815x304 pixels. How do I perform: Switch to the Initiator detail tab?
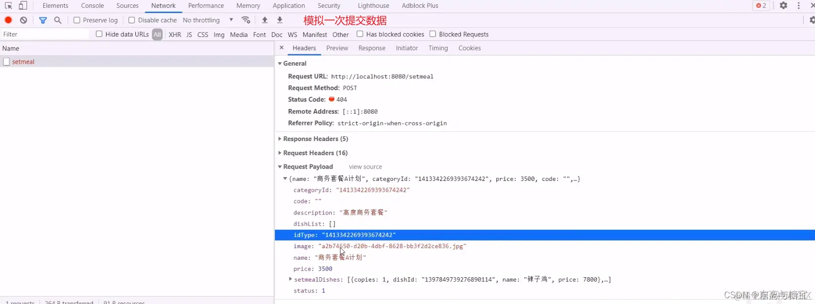point(407,48)
